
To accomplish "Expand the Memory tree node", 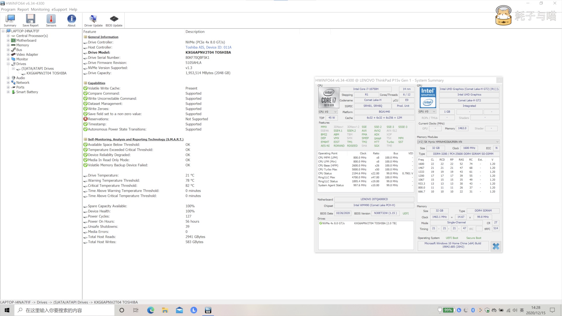I will pos(8,45).
